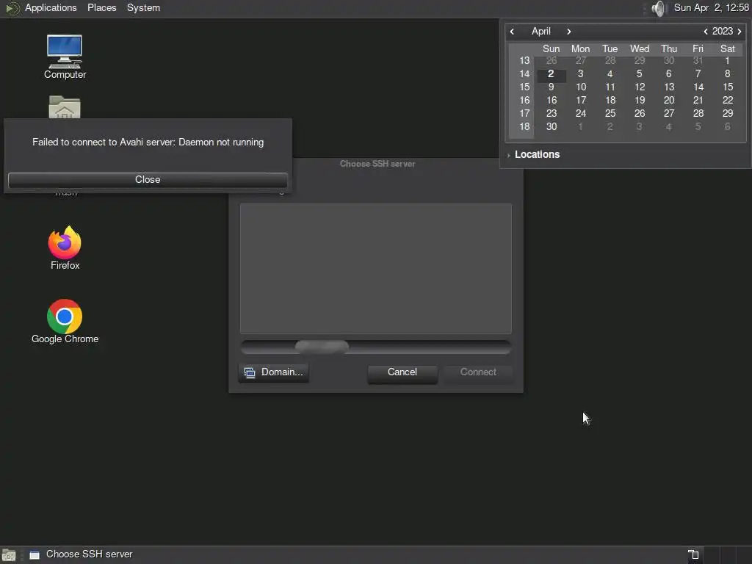
Task: Select April 24 in the calendar
Action: click(x=581, y=114)
